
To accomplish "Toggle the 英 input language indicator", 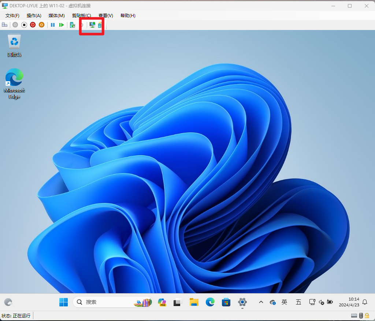I will 284,302.
